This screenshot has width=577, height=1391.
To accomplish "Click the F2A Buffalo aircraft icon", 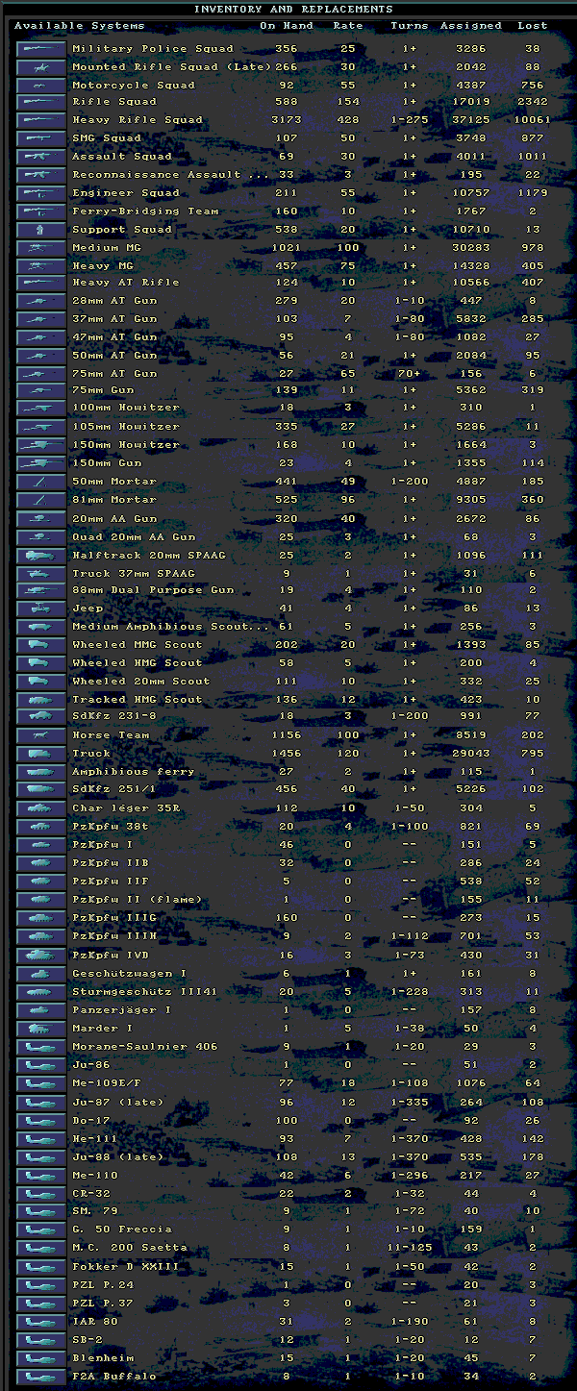I will 41,1377.
